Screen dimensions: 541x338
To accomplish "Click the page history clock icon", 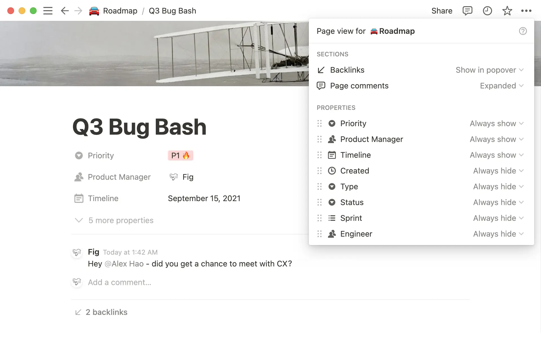I will [487, 11].
